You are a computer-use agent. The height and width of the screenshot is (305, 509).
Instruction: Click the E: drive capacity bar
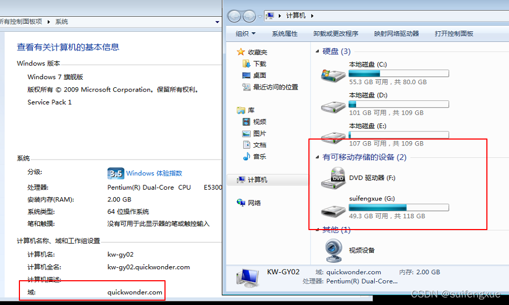pyautogui.click(x=398, y=135)
